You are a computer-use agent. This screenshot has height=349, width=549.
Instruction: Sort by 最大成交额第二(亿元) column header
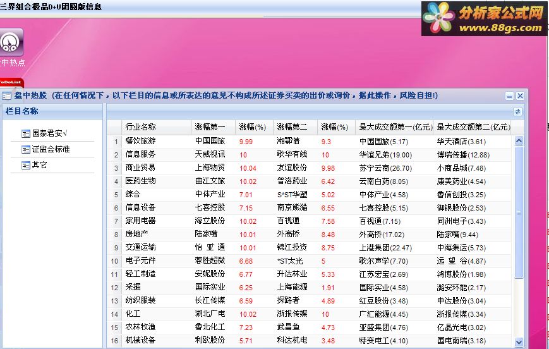pos(472,127)
